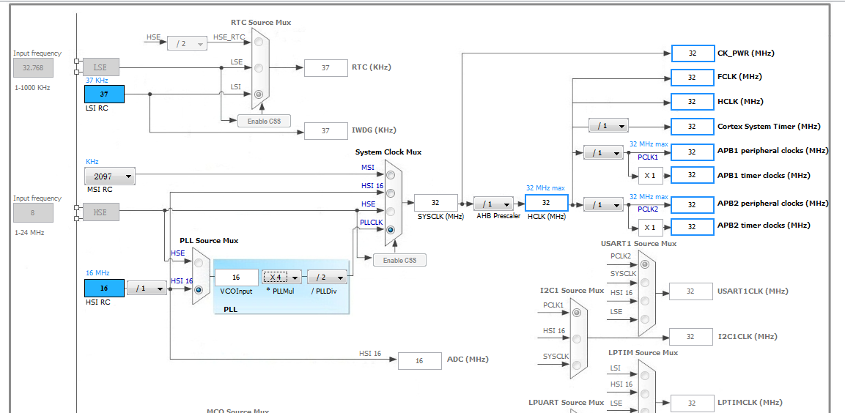Select LSI in the LPTIM Source Mux
The height and width of the screenshot is (413, 845).
click(x=644, y=376)
